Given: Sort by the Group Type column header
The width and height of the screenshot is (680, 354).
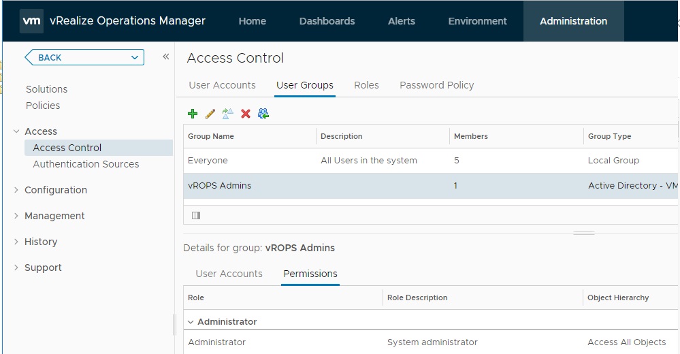Looking at the screenshot, I should (x=609, y=136).
